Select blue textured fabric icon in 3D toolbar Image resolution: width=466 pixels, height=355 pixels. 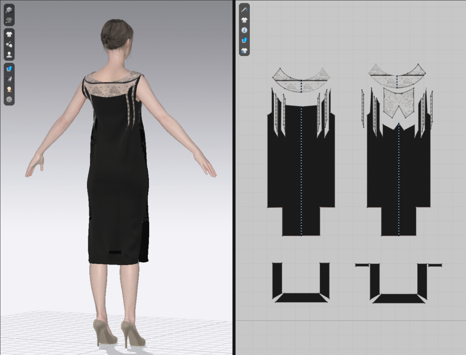9,69
